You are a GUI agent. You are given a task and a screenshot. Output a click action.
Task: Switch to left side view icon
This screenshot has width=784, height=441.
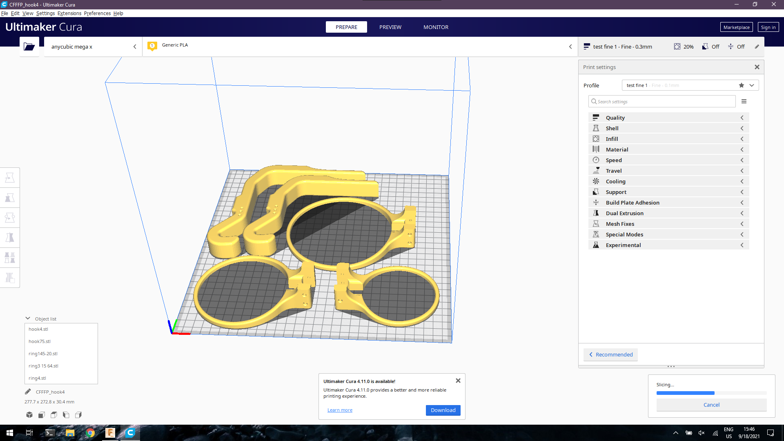click(x=66, y=415)
